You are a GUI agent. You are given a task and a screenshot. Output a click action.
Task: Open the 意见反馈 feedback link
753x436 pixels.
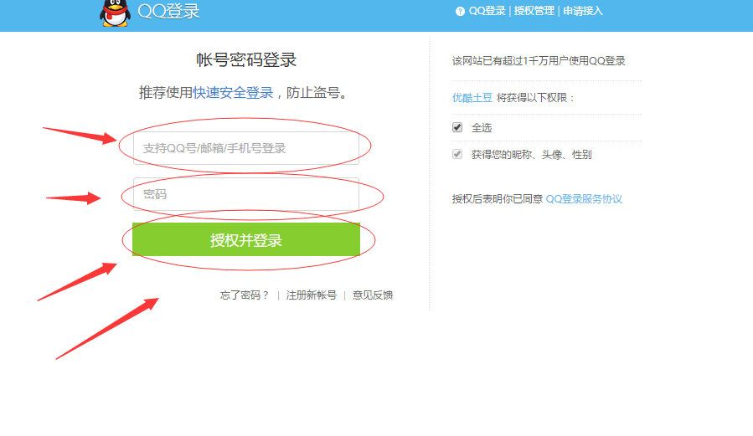tap(373, 295)
